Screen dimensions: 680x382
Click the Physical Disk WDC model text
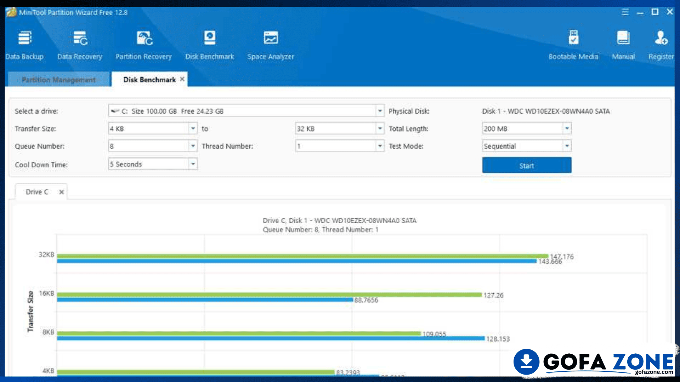click(x=546, y=111)
